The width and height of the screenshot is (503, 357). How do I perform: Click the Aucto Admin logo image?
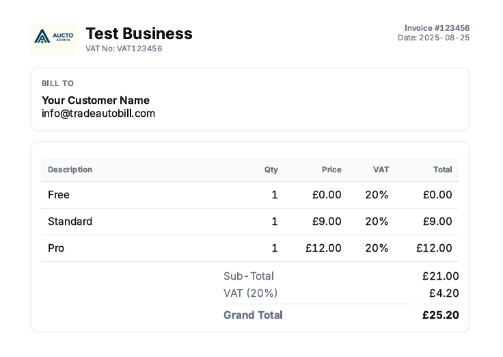pyautogui.click(x=53, y=38)
